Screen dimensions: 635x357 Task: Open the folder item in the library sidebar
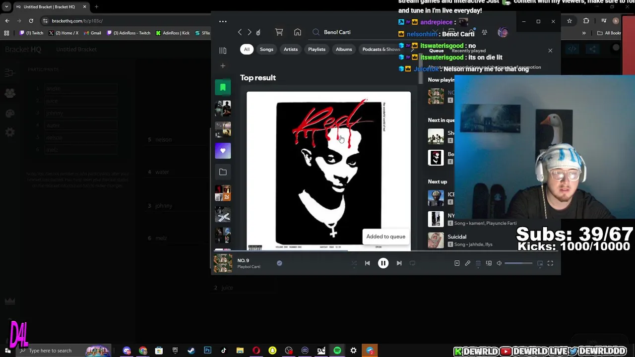click(223, 172)
